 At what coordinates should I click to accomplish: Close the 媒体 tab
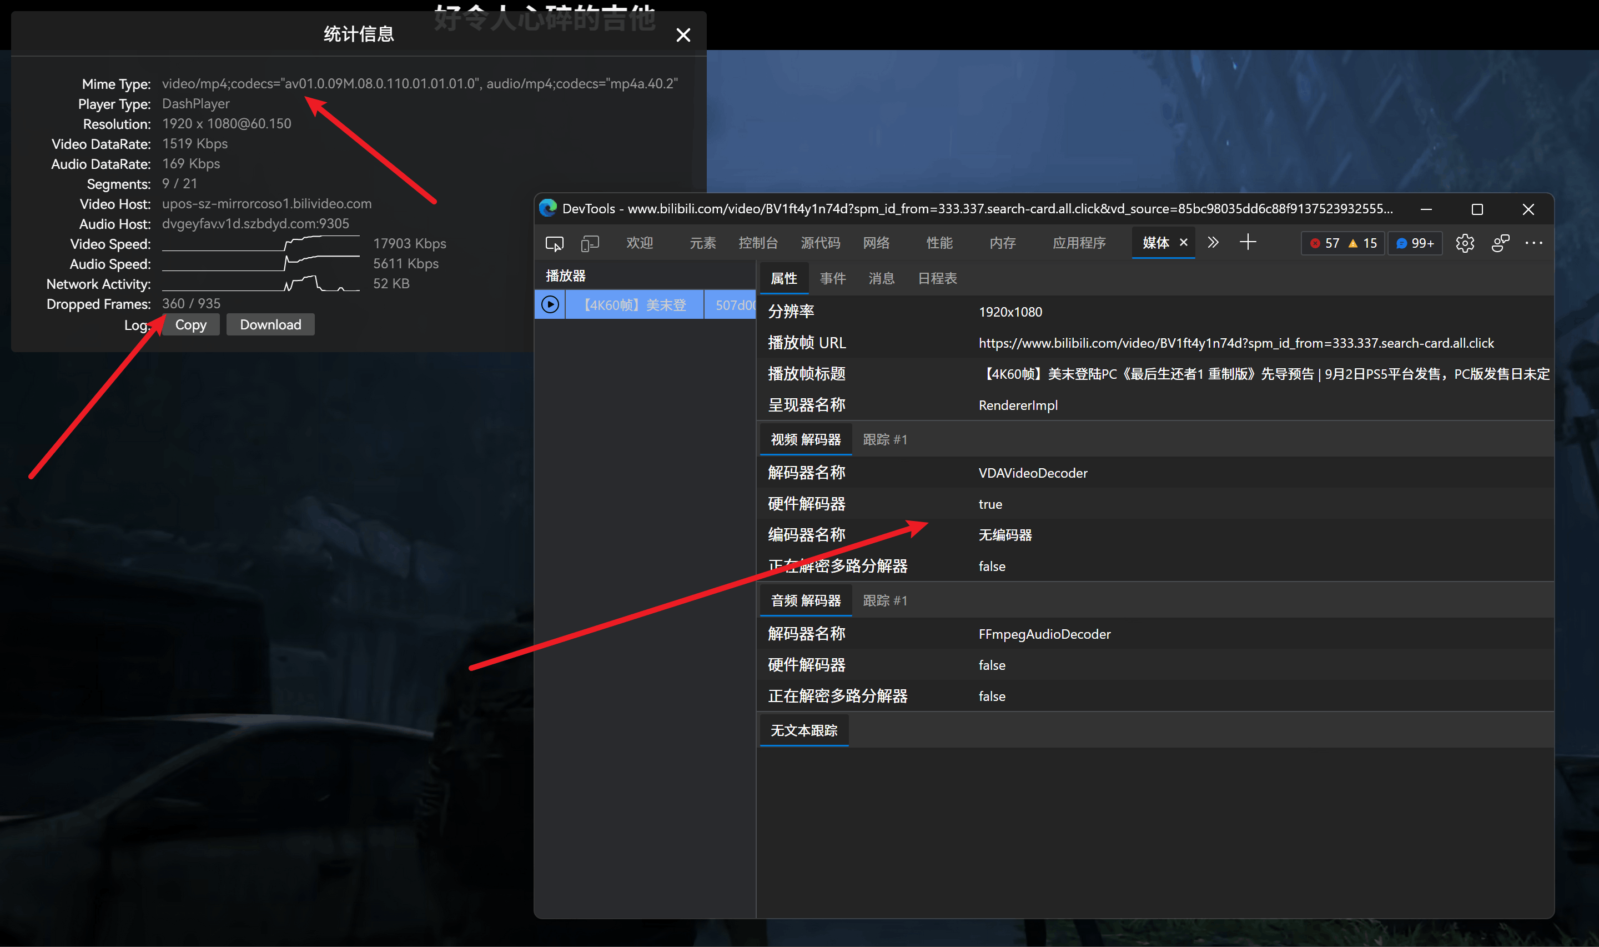click(1183, 243)
